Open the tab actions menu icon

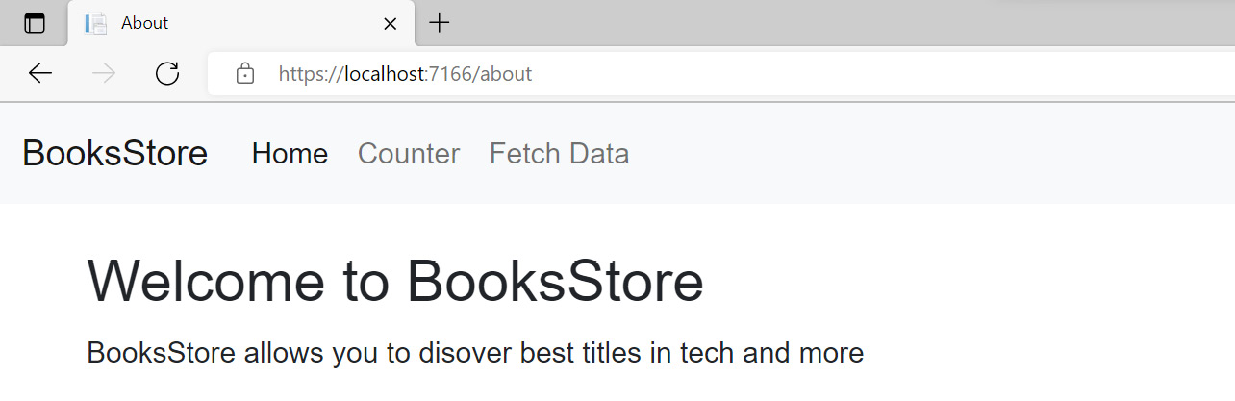point(35,24)
